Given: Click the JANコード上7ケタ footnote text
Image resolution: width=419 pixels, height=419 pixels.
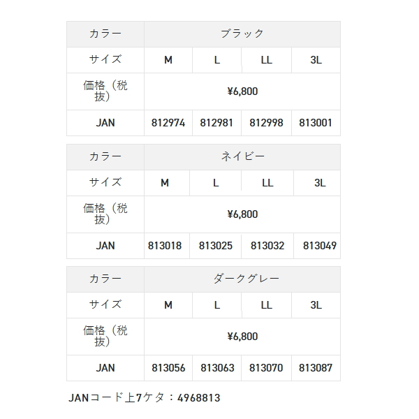Looking at the screenshot, I should (x=145, y=398).
